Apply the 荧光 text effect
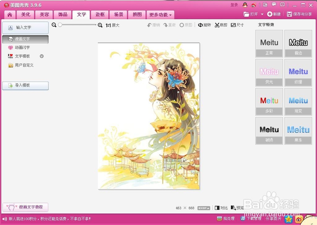317x225 pixels. tap(269, 73)
